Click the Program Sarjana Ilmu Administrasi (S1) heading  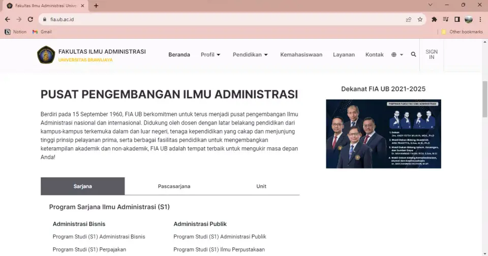point(109,207)
